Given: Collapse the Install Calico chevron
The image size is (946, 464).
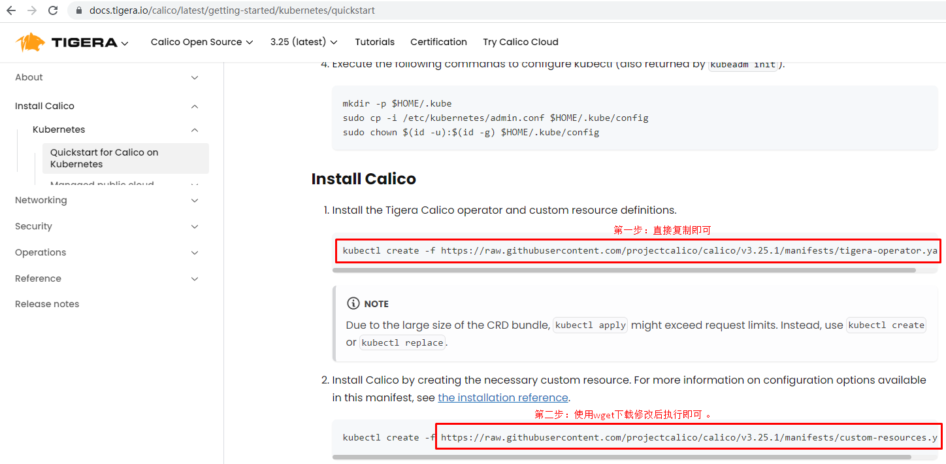Looking at the screenshot, I should (x=195, y=107).
